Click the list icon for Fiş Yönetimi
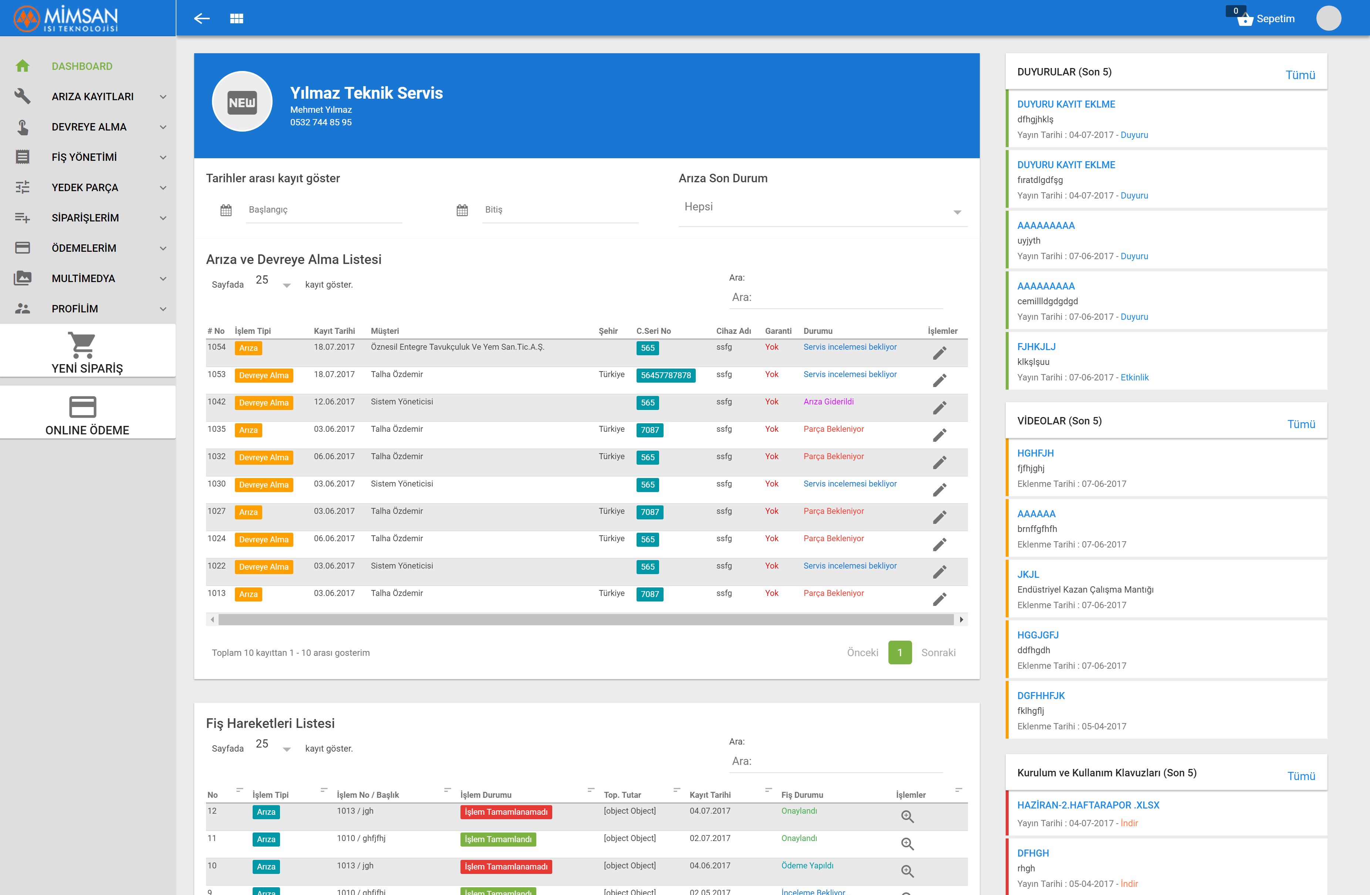 [23, 156]
